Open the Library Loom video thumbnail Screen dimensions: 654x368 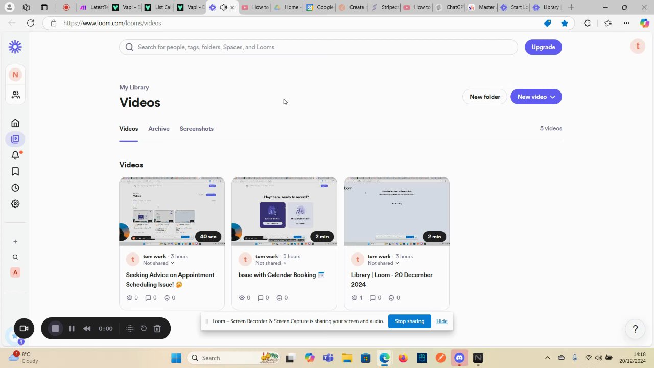point(396,211)
